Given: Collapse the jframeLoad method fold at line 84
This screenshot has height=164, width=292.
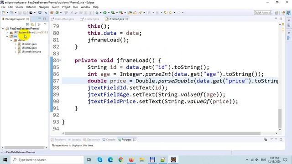Looking at the screenshot, I should tap(60, 60).
